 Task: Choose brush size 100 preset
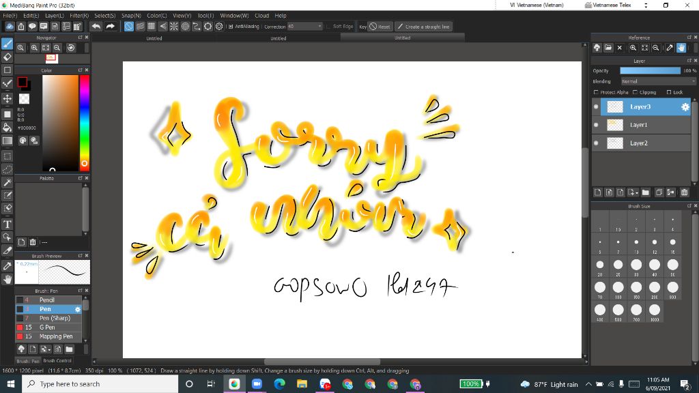click(x=618, y=289)
